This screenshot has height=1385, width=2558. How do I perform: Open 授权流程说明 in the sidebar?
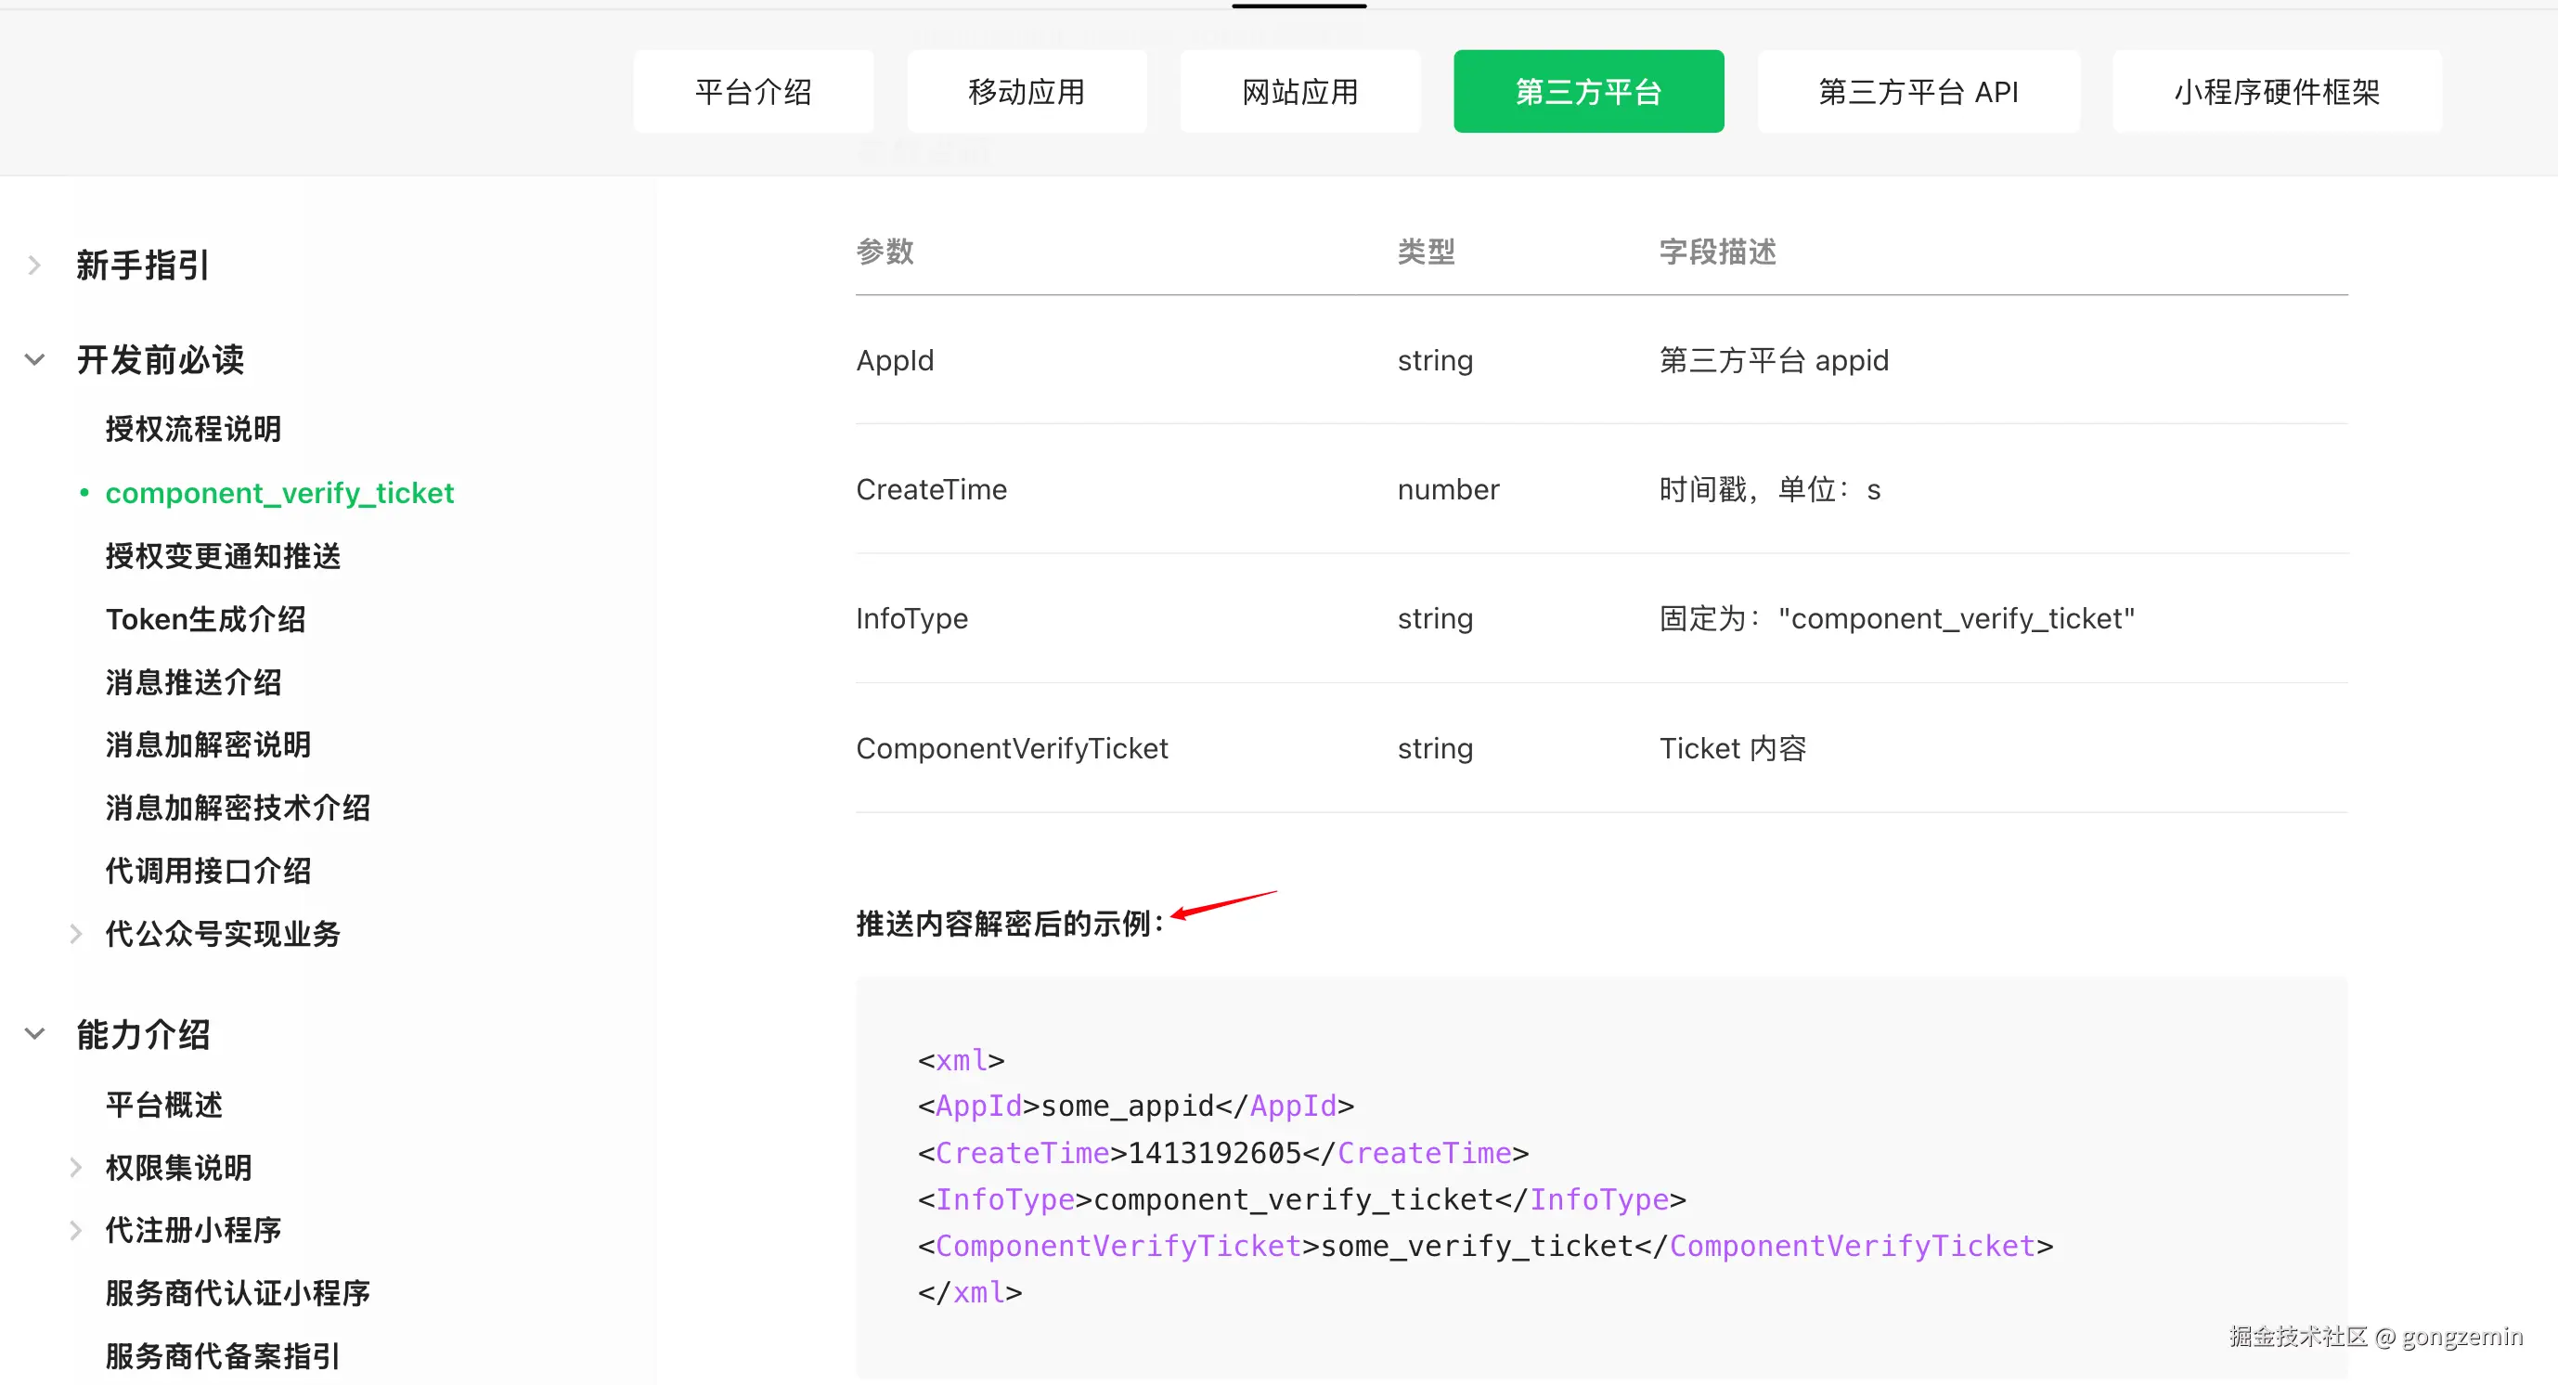click(194, 429)
